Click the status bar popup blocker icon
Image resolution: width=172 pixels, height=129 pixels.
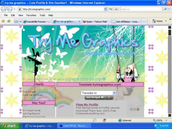(x=94, y=120)
